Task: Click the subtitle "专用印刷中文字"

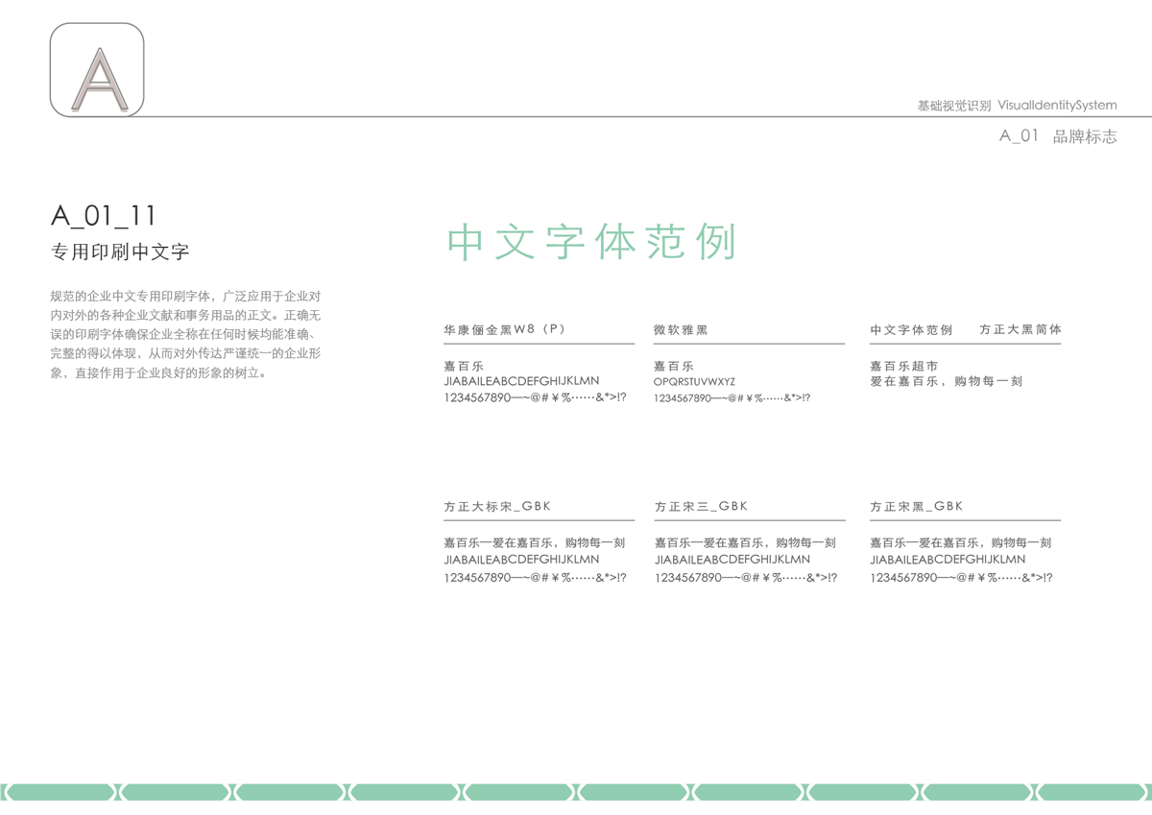Action: click(120, 252)
